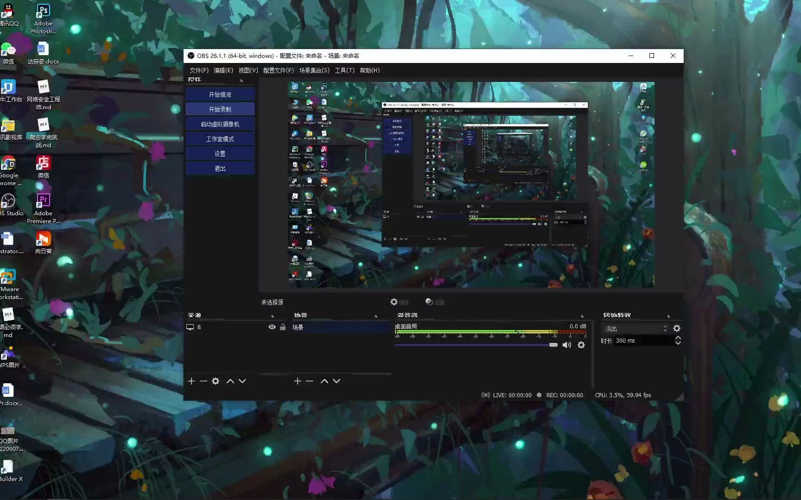Viewport: 801px width, 500px height.
Task: Open source 滤镜 filters icon
Action: pyautogui.click(x=435, y=302)
